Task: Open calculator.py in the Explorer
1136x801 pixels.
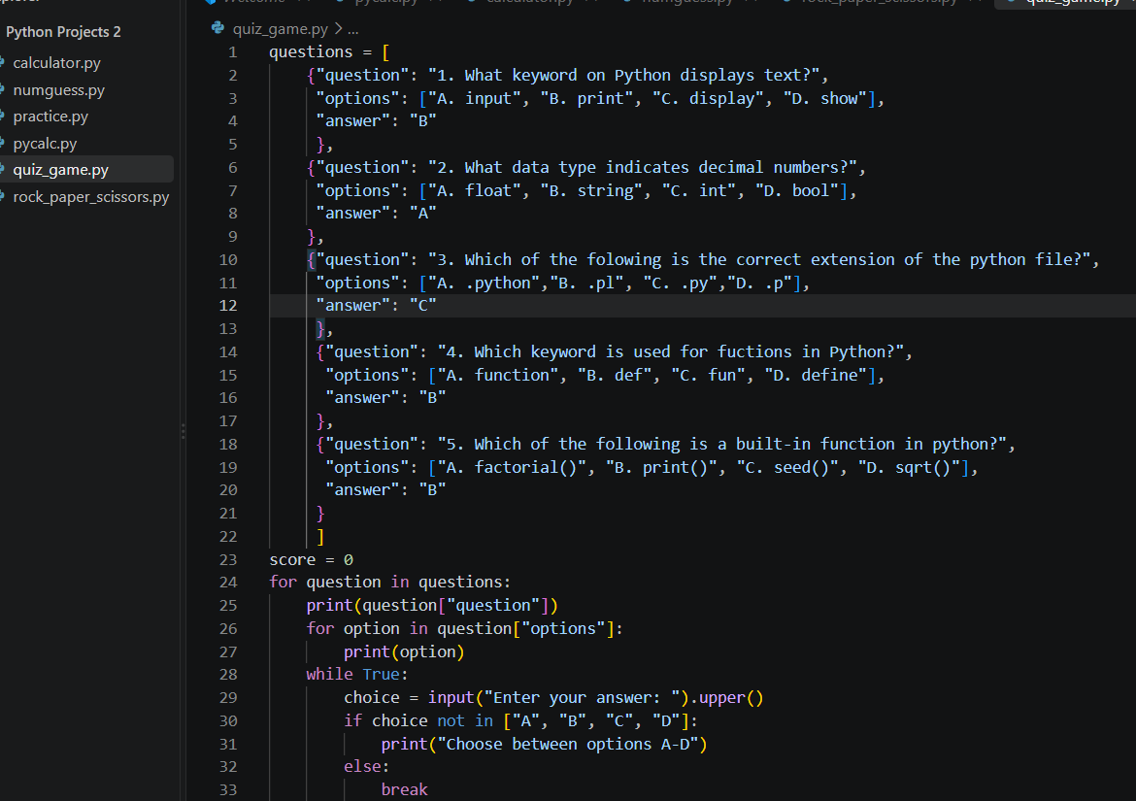Action: pyautogui.click(x=56, y=63)
